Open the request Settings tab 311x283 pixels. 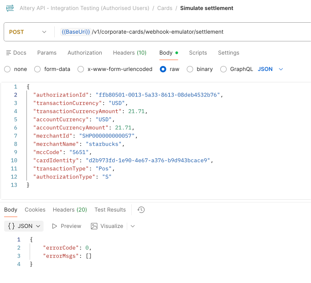click(x=228, y=53)
